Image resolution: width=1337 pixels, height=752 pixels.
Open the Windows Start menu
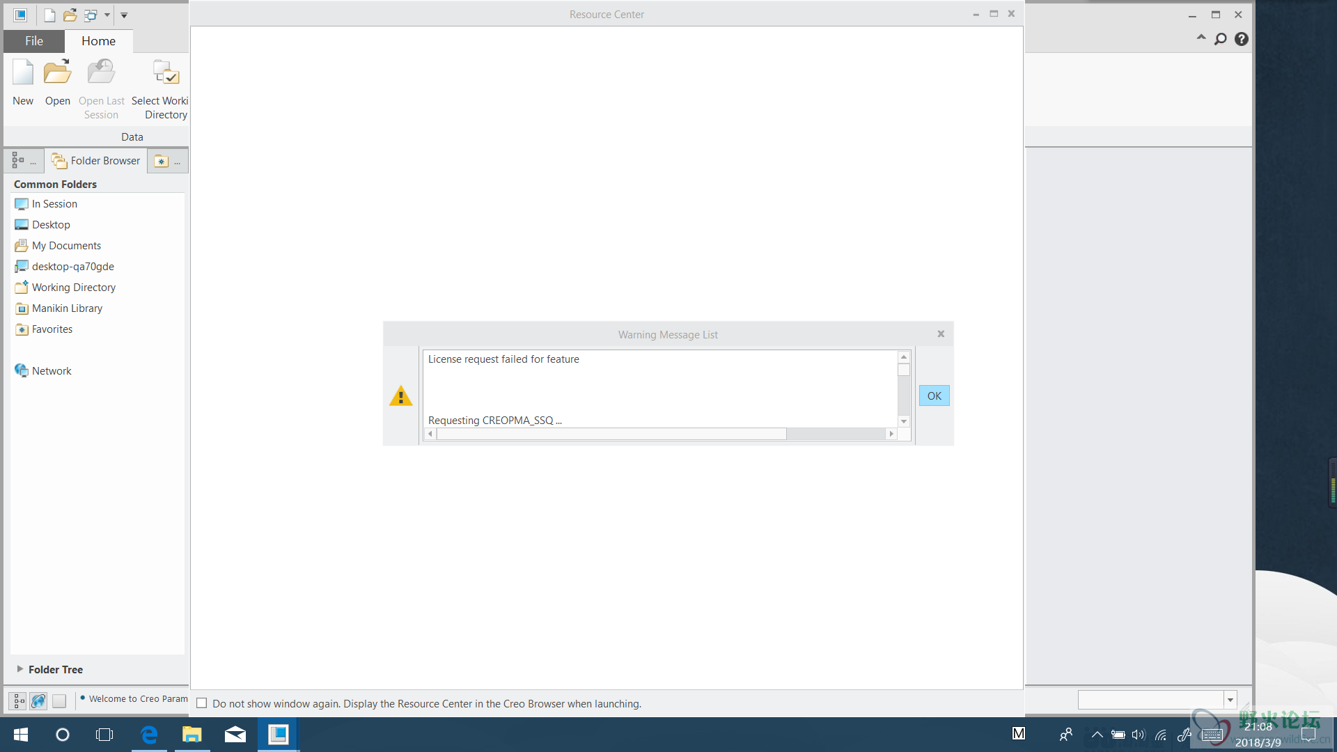[21, 735]
